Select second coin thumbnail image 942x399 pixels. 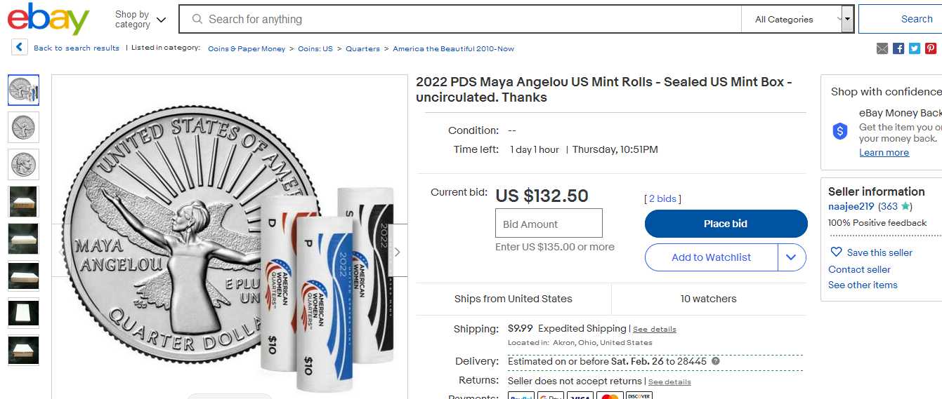tap(23, 128)
